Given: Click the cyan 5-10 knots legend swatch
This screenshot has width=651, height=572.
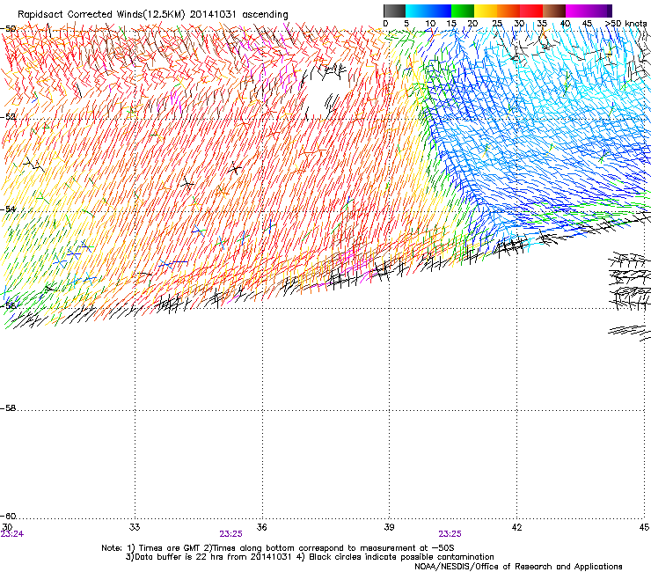Looking at the screenshot, I should pyautogui.click(x=417, y=11).
